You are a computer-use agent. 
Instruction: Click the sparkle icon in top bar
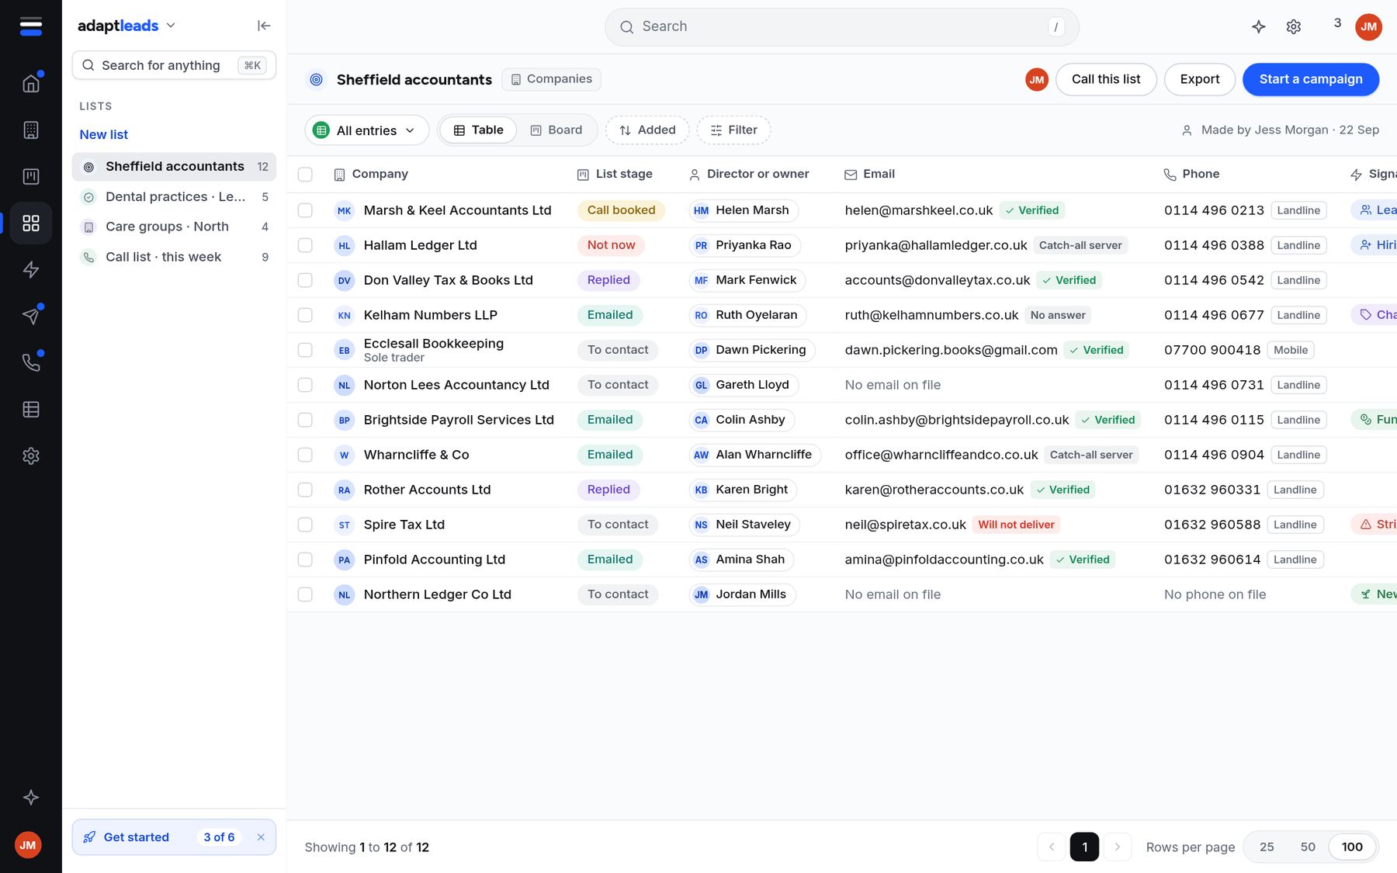(x=1259, y=26)
